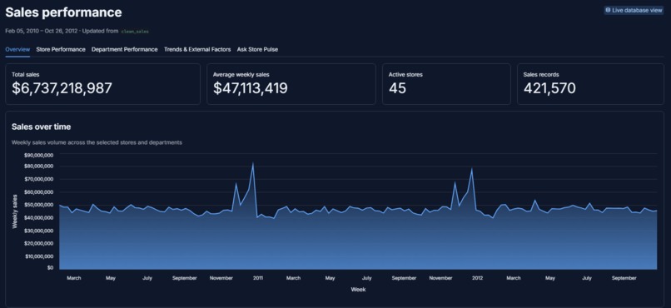Select the Total sales value $6,737,218,987

(x=62, y=88)
